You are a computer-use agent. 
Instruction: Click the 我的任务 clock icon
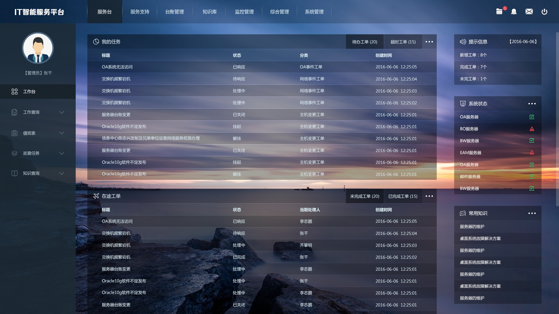(x=96, y=42)
